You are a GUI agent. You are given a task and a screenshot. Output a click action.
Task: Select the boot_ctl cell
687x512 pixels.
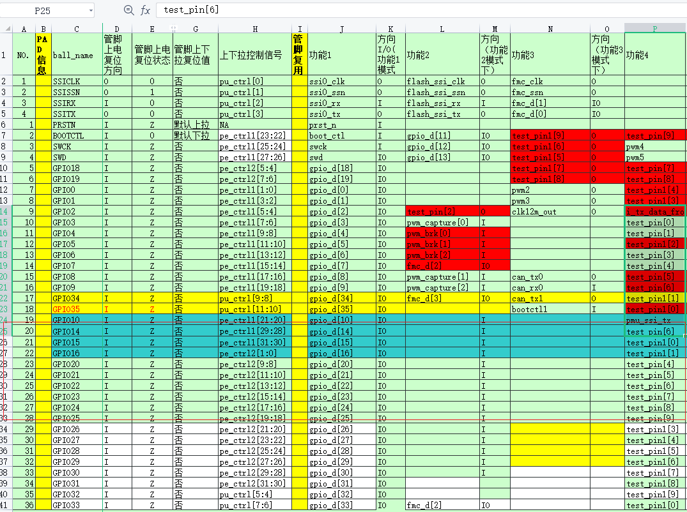pos(342,135)
